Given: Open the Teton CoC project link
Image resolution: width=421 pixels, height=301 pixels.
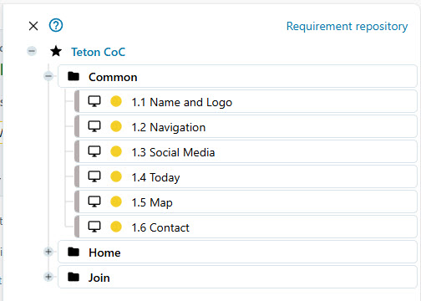Looking at the screenshot, I should tap(99, 52).
